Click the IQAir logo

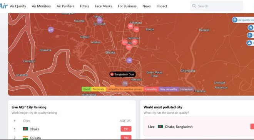tap(3, 6)
